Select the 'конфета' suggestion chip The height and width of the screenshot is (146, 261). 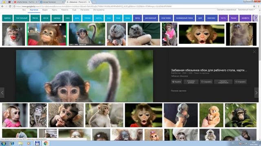[246, 18]
